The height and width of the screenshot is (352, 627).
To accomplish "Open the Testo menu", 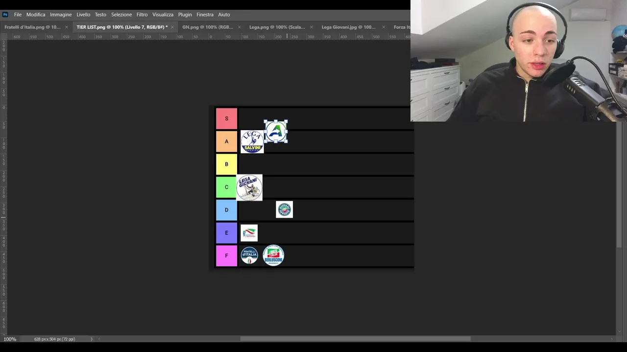I will pyautogui.click(x=100, y=15).
